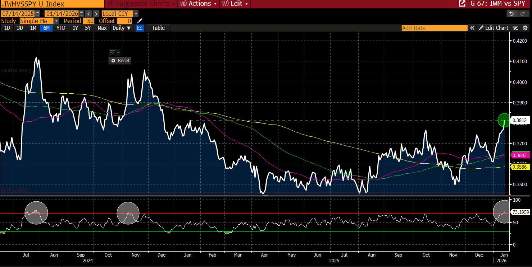Click the pop-out icon beside G 67 title
This screenshot has width=532, height=267.
tap(462, 4)
